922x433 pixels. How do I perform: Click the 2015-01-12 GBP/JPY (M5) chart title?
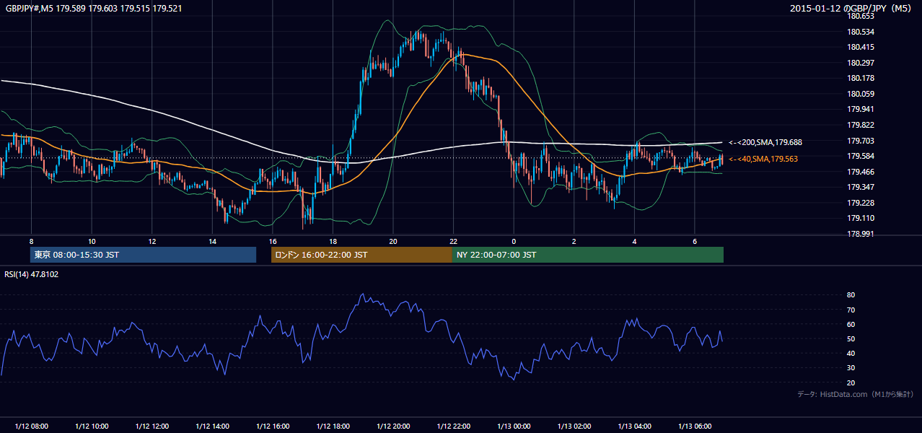pyautogui.click(x=851, y=9)
